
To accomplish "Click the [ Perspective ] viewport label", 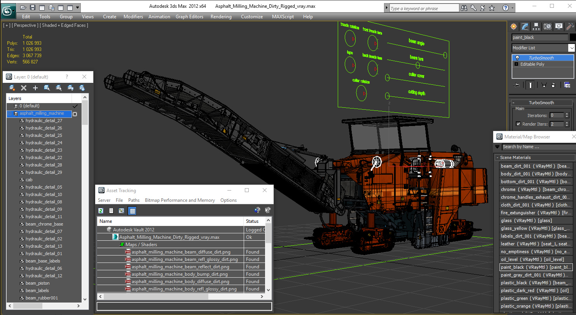I will [25, 25].
